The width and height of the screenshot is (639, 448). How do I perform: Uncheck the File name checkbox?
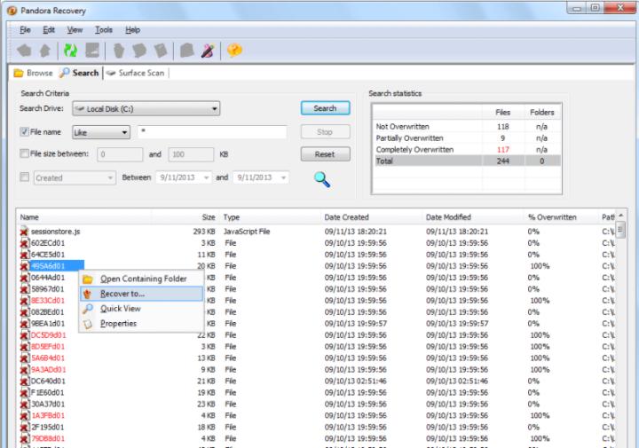[x=24, y=132]
